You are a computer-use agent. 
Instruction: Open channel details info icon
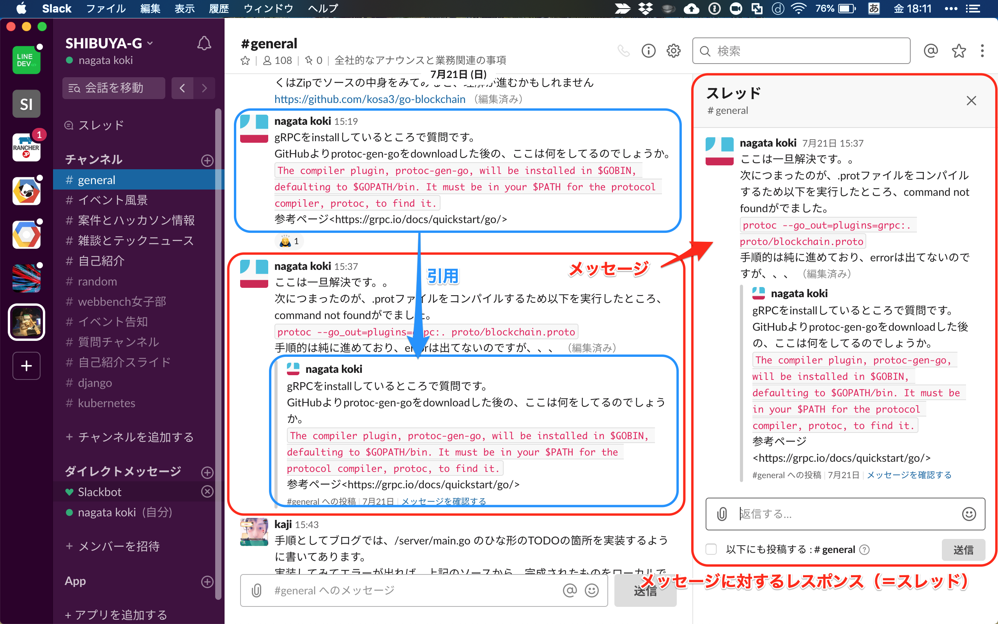pyautogui.click(x=648, y=51)
